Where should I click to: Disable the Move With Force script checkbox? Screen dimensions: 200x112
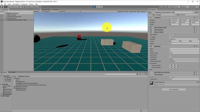pyautogui.click(x=153, y=72)
